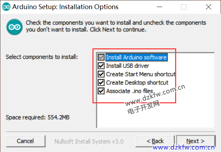Uncheck the Install USB driver option

tap(101, 65)
